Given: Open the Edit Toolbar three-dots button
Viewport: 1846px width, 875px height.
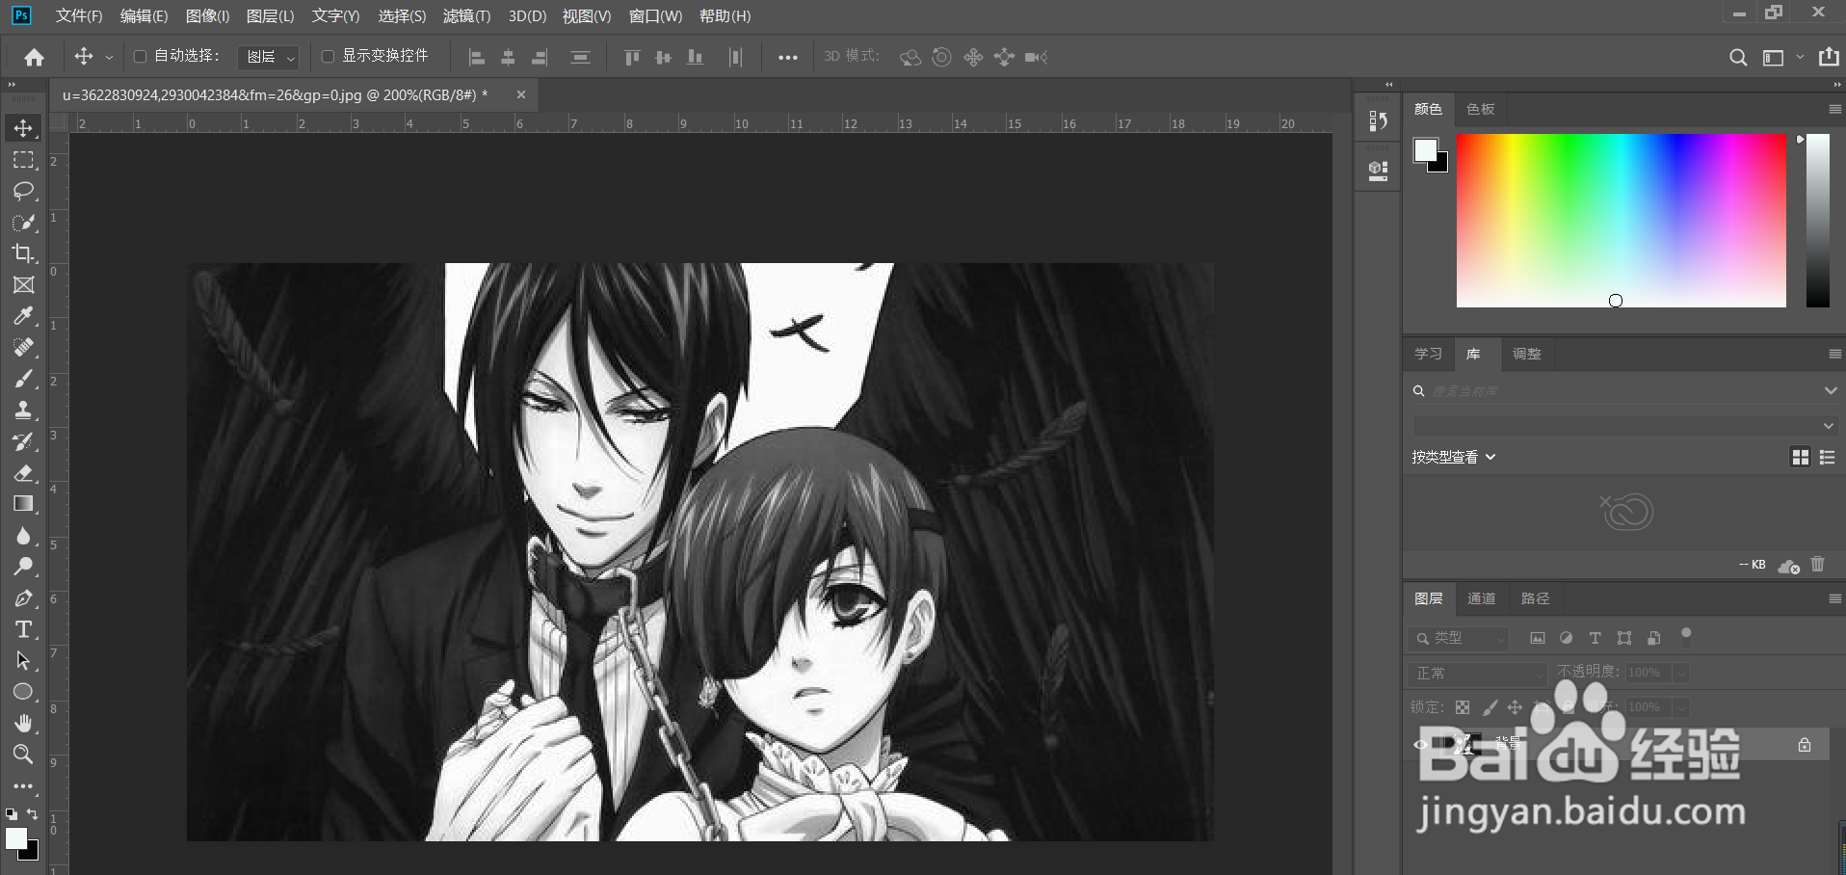Looking at the screenshot, I should pos(23,786).
